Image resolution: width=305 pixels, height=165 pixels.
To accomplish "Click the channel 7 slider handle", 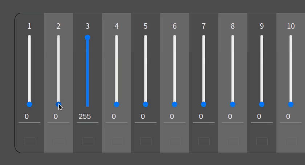I will [204, 104].
